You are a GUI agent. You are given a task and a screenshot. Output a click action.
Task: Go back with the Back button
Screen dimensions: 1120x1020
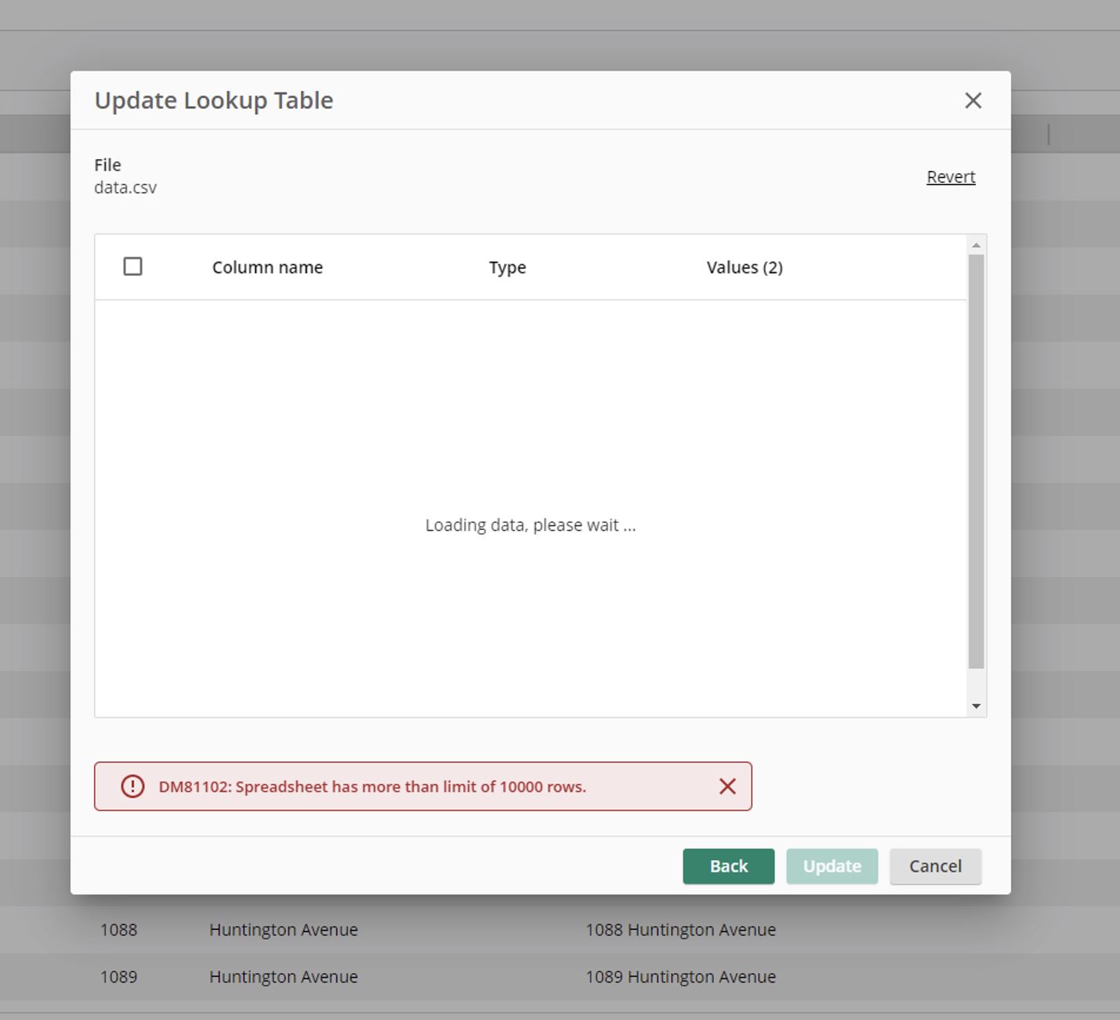click(728, 866)
